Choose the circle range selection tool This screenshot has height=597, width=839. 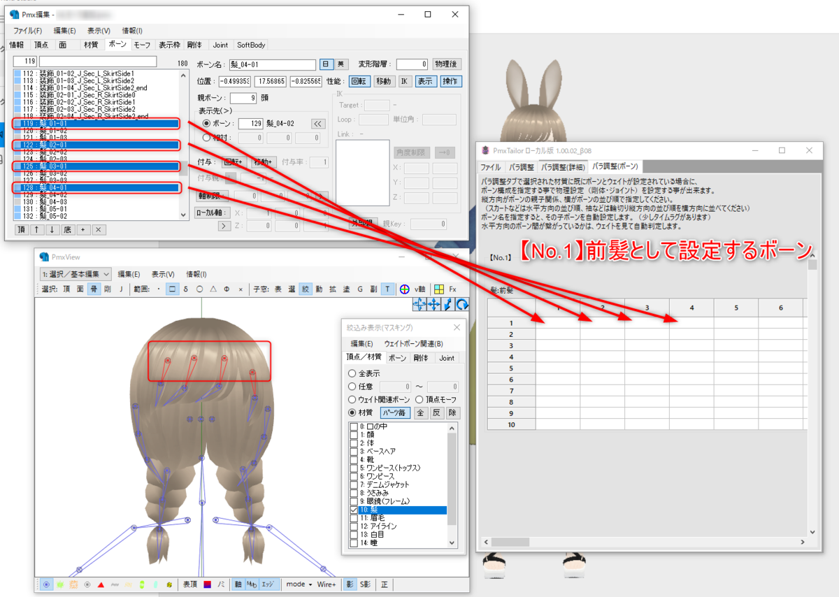(199, 289)
